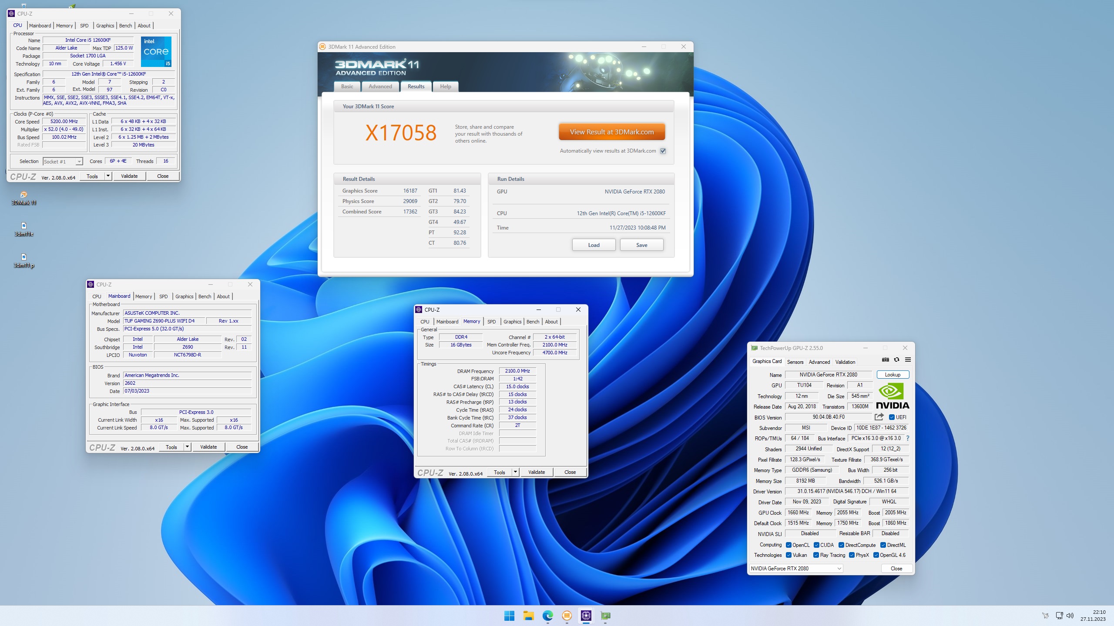This screenshot has width=1114, height=626.
Task: Click the GPU-Z screenshot camera icon
Action: (x=885, y=360)
